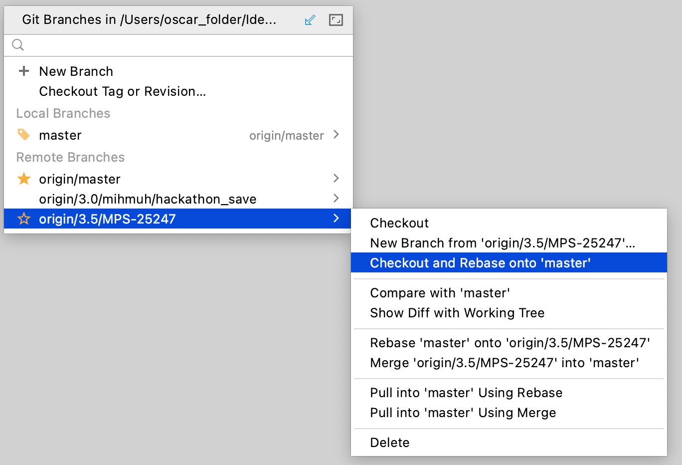Click the tag icon next to master

click(23, 135)
